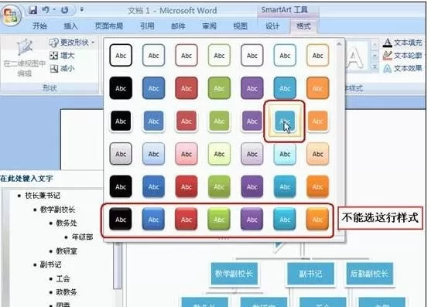
Task: Select 年级部 in text pane
Action: pyautogui.click(x=83, y=237)
